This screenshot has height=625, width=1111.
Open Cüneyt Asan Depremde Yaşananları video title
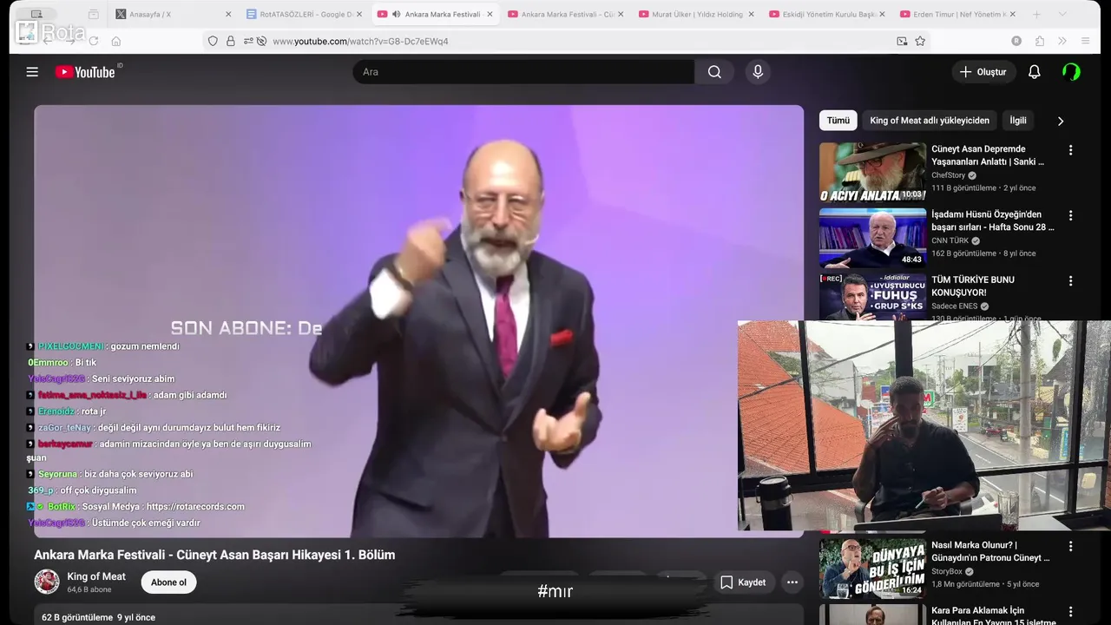pyautogui.click(x=988, y=155)
